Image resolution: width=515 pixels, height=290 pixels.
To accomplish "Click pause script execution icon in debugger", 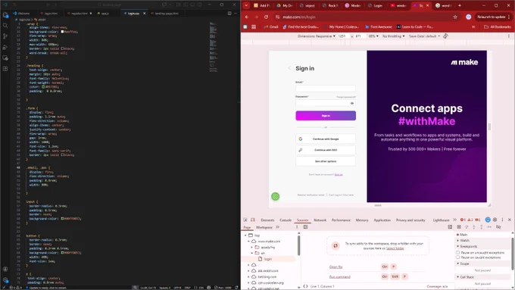I will (x=459, y=227).
